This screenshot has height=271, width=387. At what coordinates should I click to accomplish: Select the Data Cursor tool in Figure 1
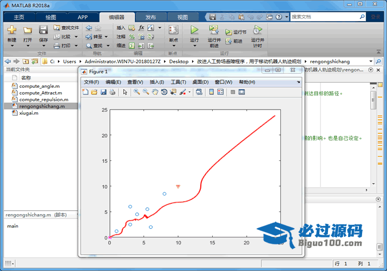(173, 92)
